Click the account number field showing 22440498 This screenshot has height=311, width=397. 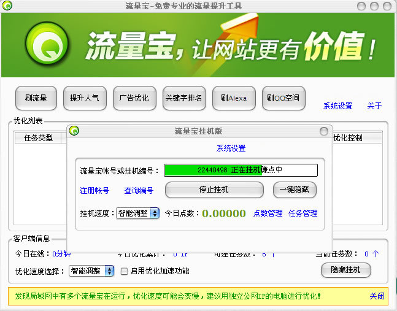[241, 170]
